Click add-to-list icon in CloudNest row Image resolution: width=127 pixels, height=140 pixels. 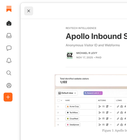[104, 119]
